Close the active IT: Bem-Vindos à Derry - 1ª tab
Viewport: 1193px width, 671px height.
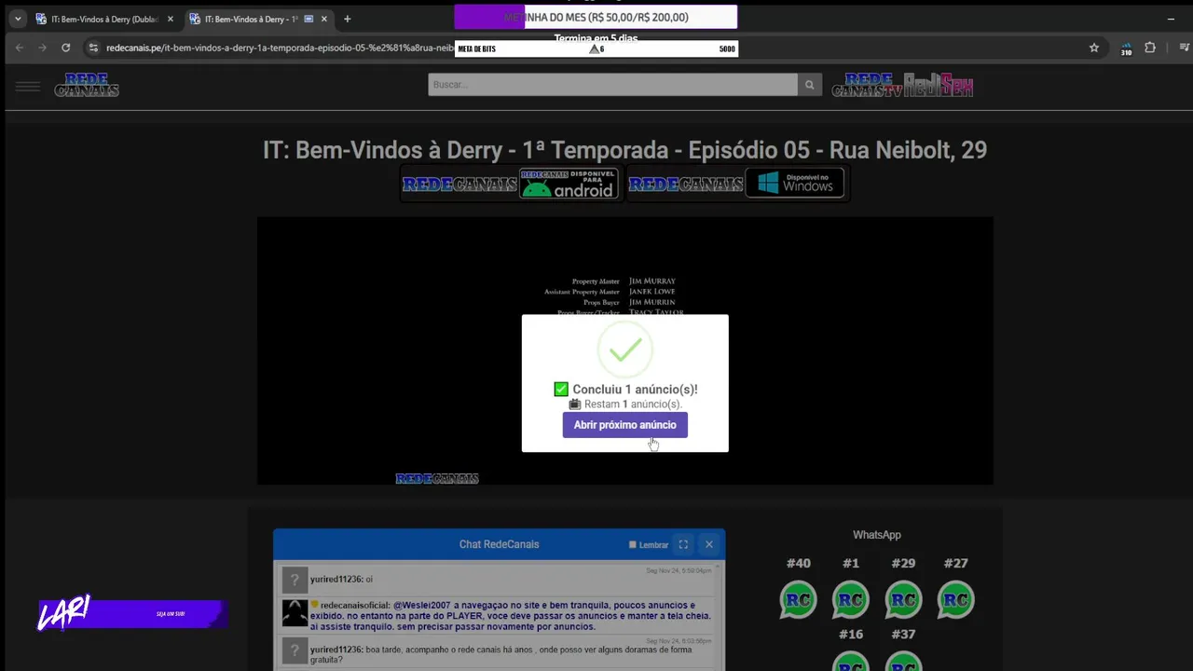click(x=324, y=19)
